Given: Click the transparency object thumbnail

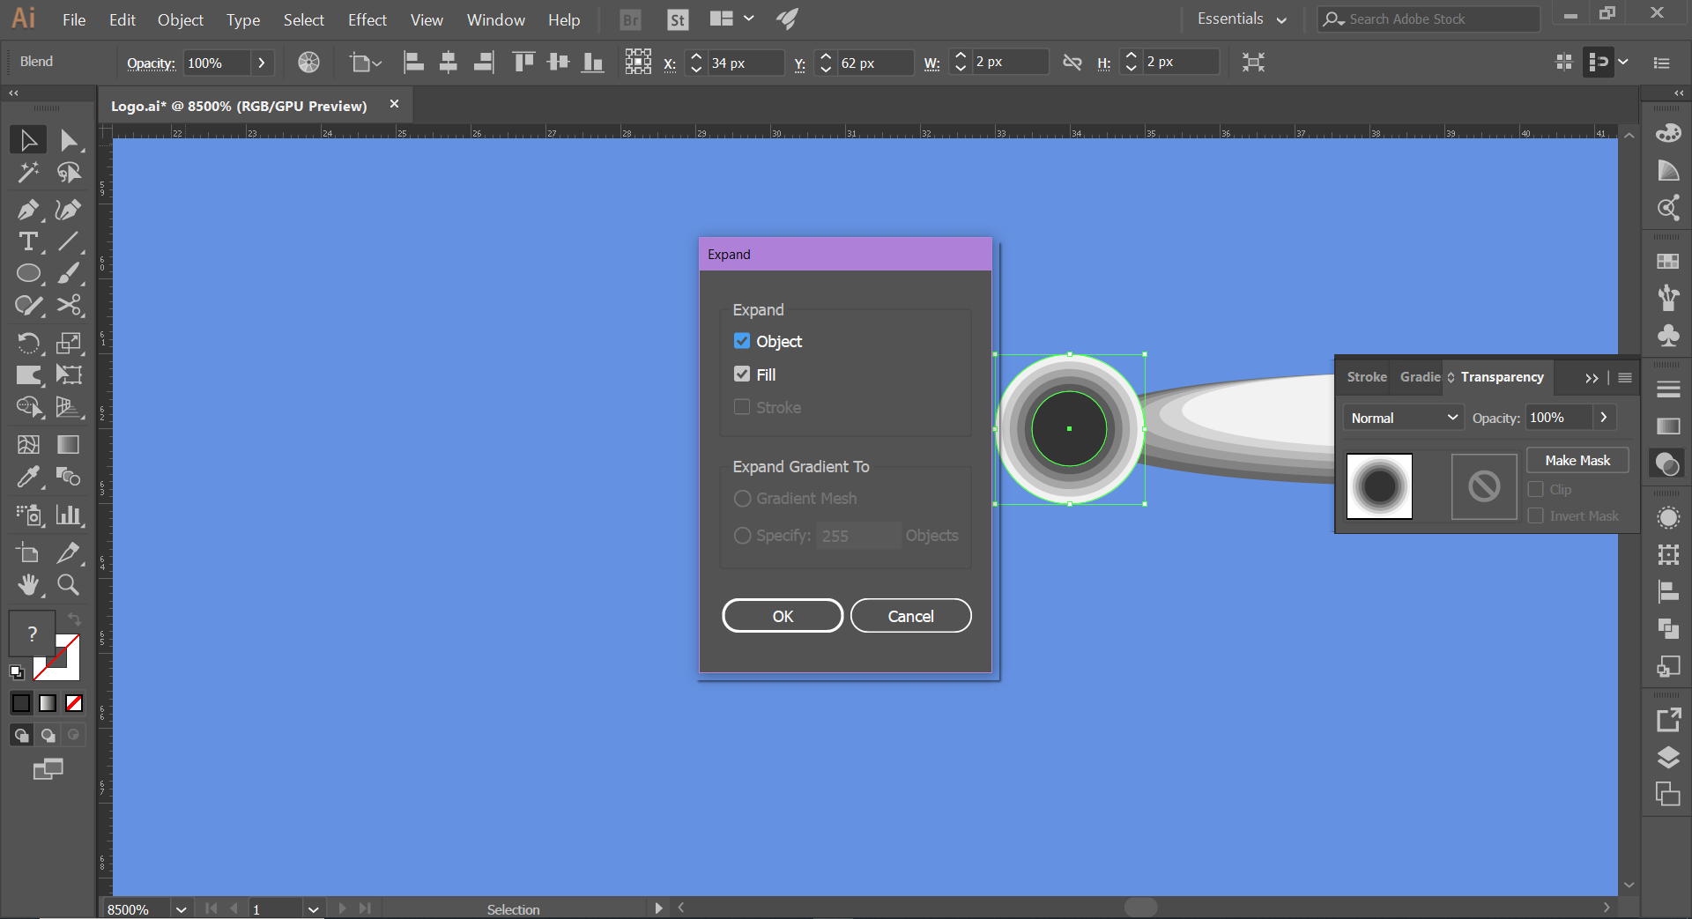Looking at the screenshot, I should (1379, 486).
